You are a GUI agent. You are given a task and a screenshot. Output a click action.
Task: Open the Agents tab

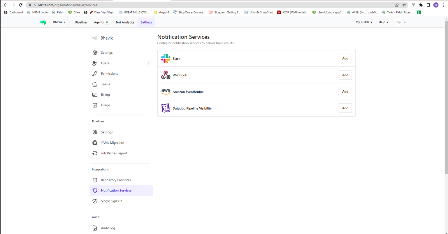pos(101,22)
